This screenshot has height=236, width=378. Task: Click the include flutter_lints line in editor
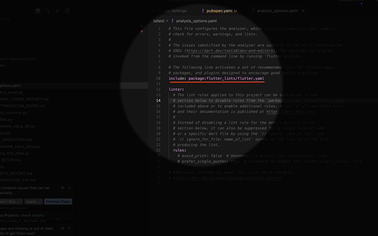(216, 79)
